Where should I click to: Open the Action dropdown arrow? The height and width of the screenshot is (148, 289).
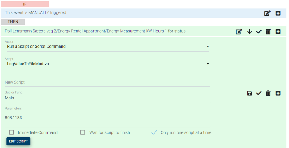coord(208,47)
